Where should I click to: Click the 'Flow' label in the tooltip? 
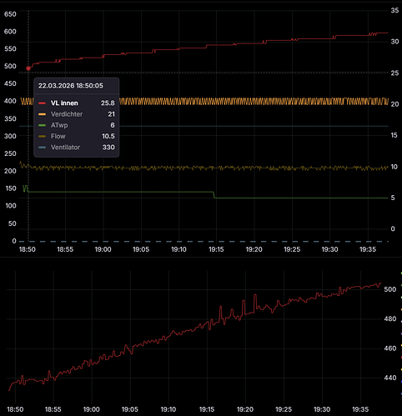[x=58, y=136]
